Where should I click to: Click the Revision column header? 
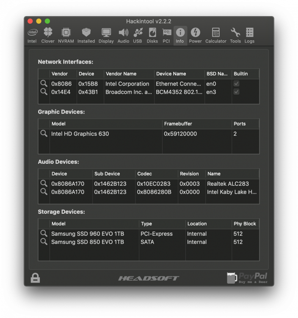pos(192,174)
